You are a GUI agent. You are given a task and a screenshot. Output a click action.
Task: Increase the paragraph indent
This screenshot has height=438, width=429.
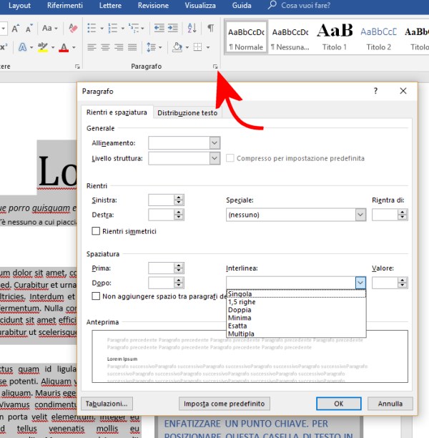172,29
